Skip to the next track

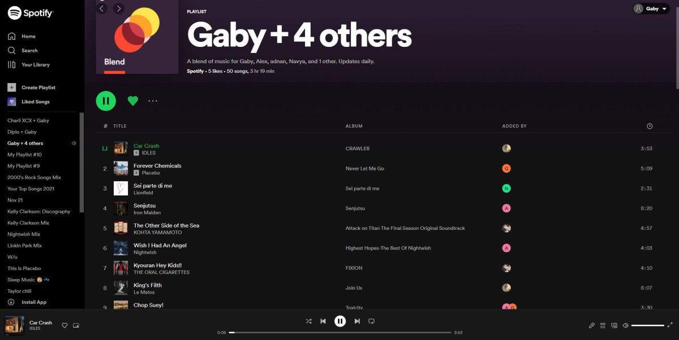(x=357, y=321)
